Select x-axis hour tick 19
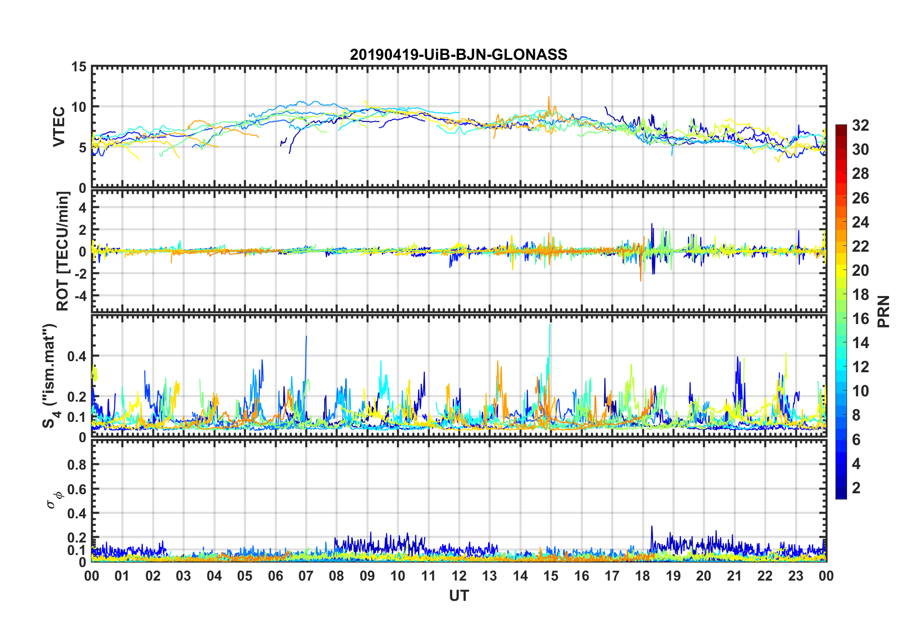 coord(673,576)
